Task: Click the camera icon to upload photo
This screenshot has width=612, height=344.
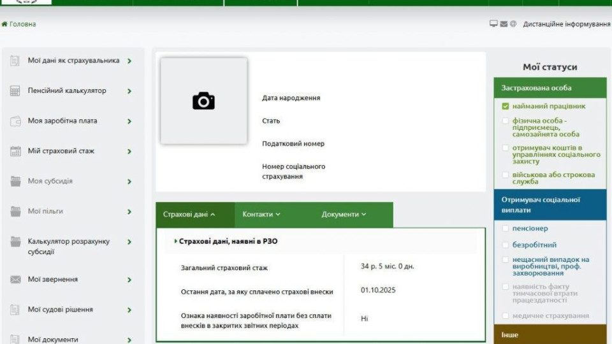Action: click(x=203, y=101)
